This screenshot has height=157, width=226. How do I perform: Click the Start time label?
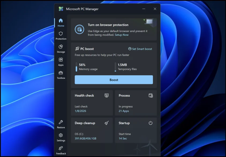tap(125, 134)
